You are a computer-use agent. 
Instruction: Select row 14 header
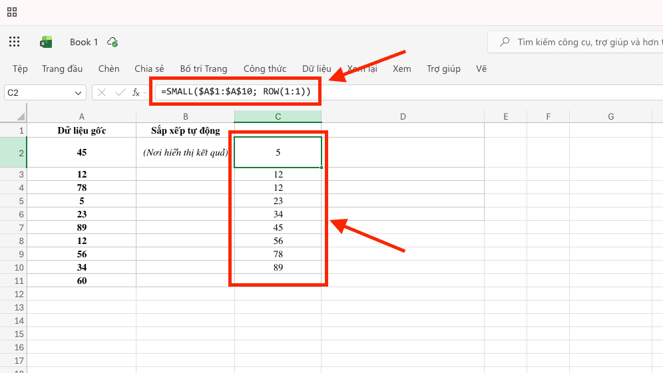click(x=13, y=320)
